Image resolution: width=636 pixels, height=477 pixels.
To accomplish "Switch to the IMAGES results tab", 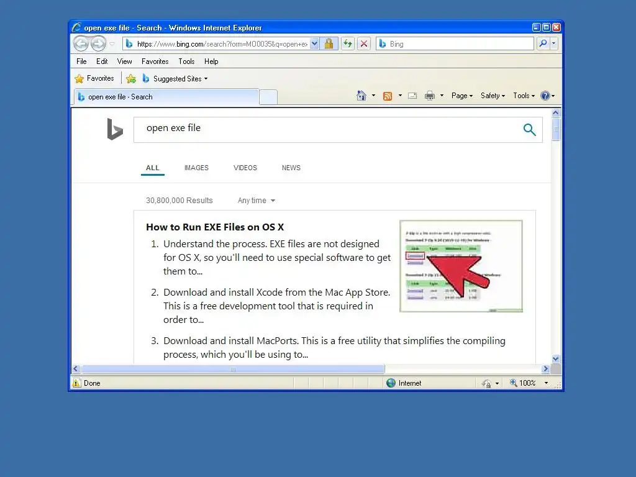I will tap(196, 168).
